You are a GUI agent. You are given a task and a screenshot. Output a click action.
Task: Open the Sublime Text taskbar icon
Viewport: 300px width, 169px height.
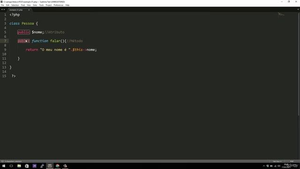click(x=50, y=166)
